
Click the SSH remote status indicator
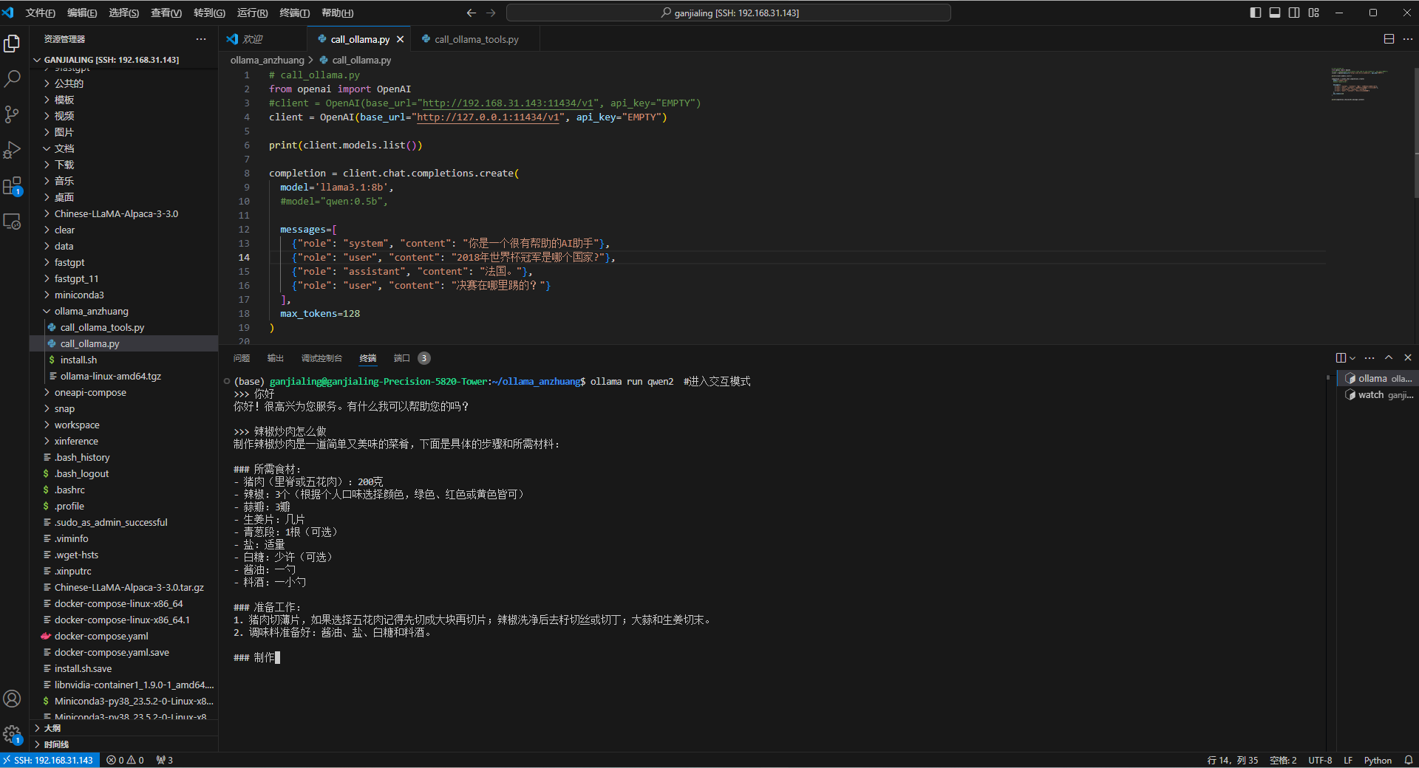coord(49,760)
